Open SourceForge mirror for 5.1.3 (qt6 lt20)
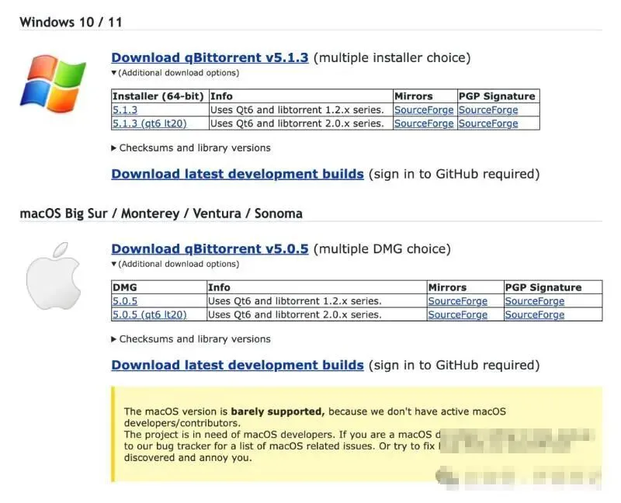 (x=424, y=123)
